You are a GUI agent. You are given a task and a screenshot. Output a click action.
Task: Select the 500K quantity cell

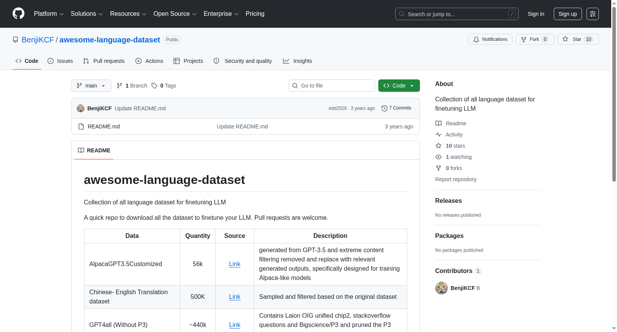point(198,297)
